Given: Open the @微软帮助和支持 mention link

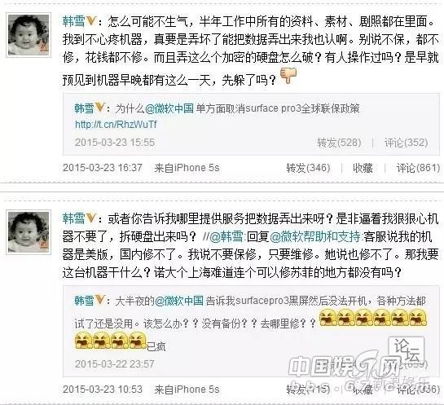Looking at the screenshot, I should pos(315,237).
